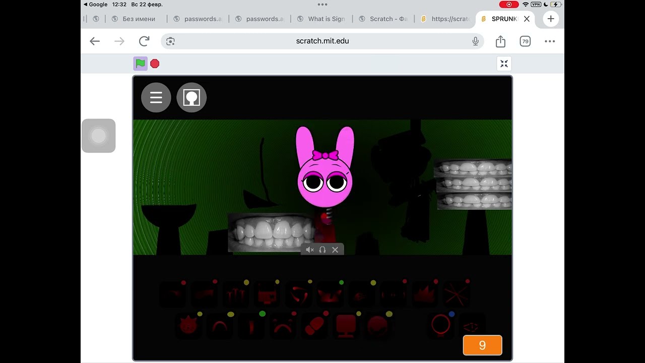The width and height of the screenshot is (645, 363).
Task: Switch to the What is Sign tab
Action: pyautogui.click(x=321, y=19)
